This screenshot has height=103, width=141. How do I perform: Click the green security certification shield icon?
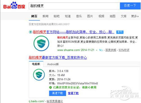(50, 88)
